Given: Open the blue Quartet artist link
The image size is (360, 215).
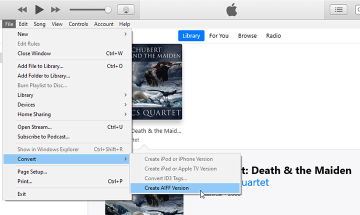Looking at the screenshot, I should point(255,182).
